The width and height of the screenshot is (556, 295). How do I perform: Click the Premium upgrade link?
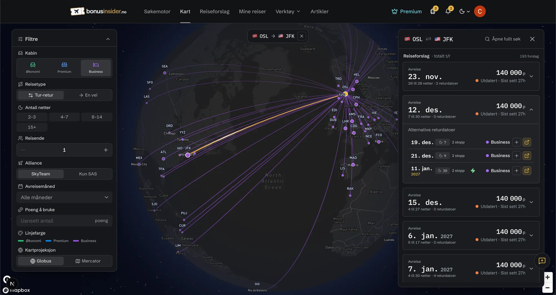click(x=407, y=11)
